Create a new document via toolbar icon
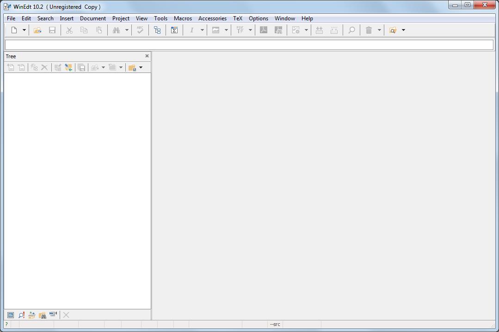Screen dimensions: 499x332 14,30
